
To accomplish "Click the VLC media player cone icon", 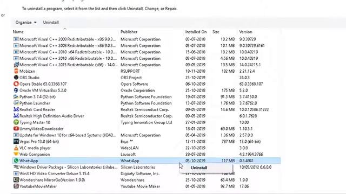I will (x=16, y=148).
